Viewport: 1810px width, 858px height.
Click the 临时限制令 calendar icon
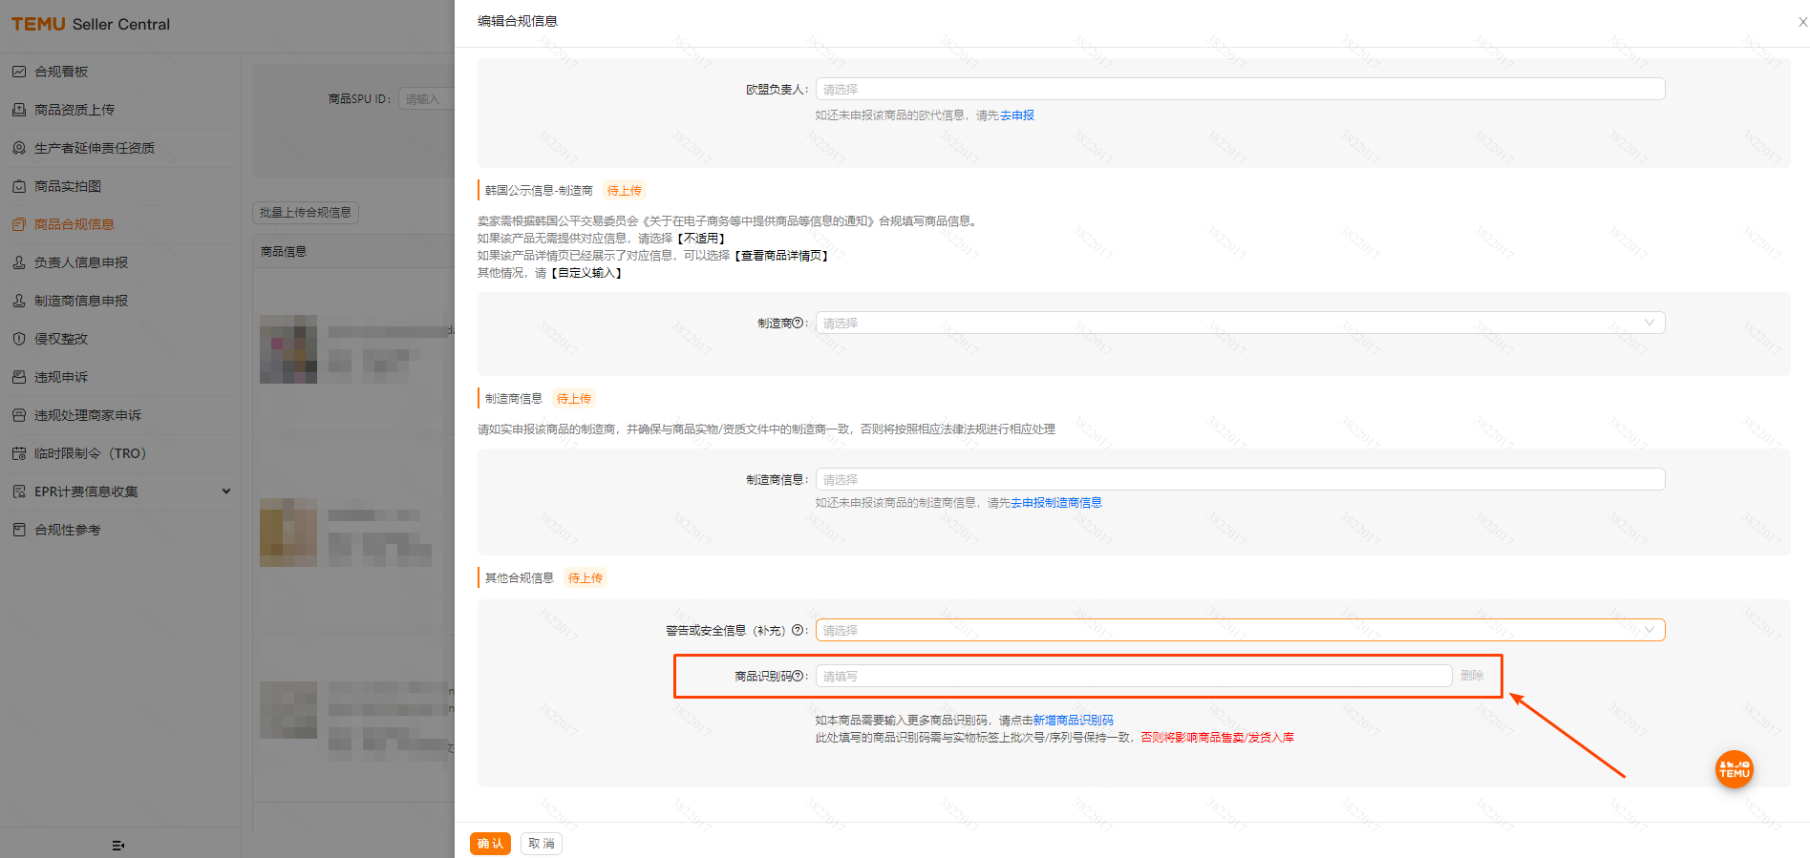point(19,453)
